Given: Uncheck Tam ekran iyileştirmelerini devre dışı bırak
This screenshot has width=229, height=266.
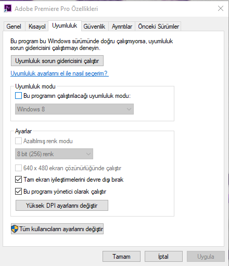Looking at the screenshot, I should (18, 180).
